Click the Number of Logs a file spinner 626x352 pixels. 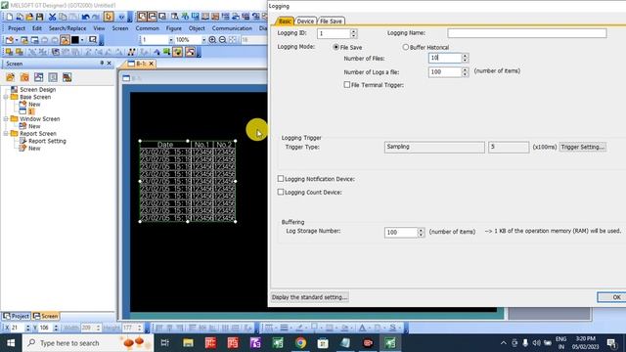point(465,71)
